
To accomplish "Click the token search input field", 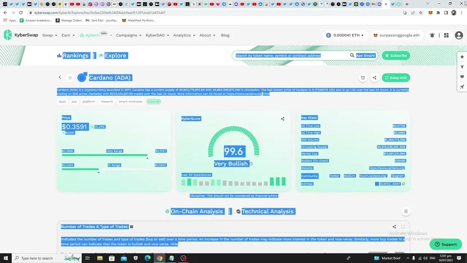I will pos(292,56).
